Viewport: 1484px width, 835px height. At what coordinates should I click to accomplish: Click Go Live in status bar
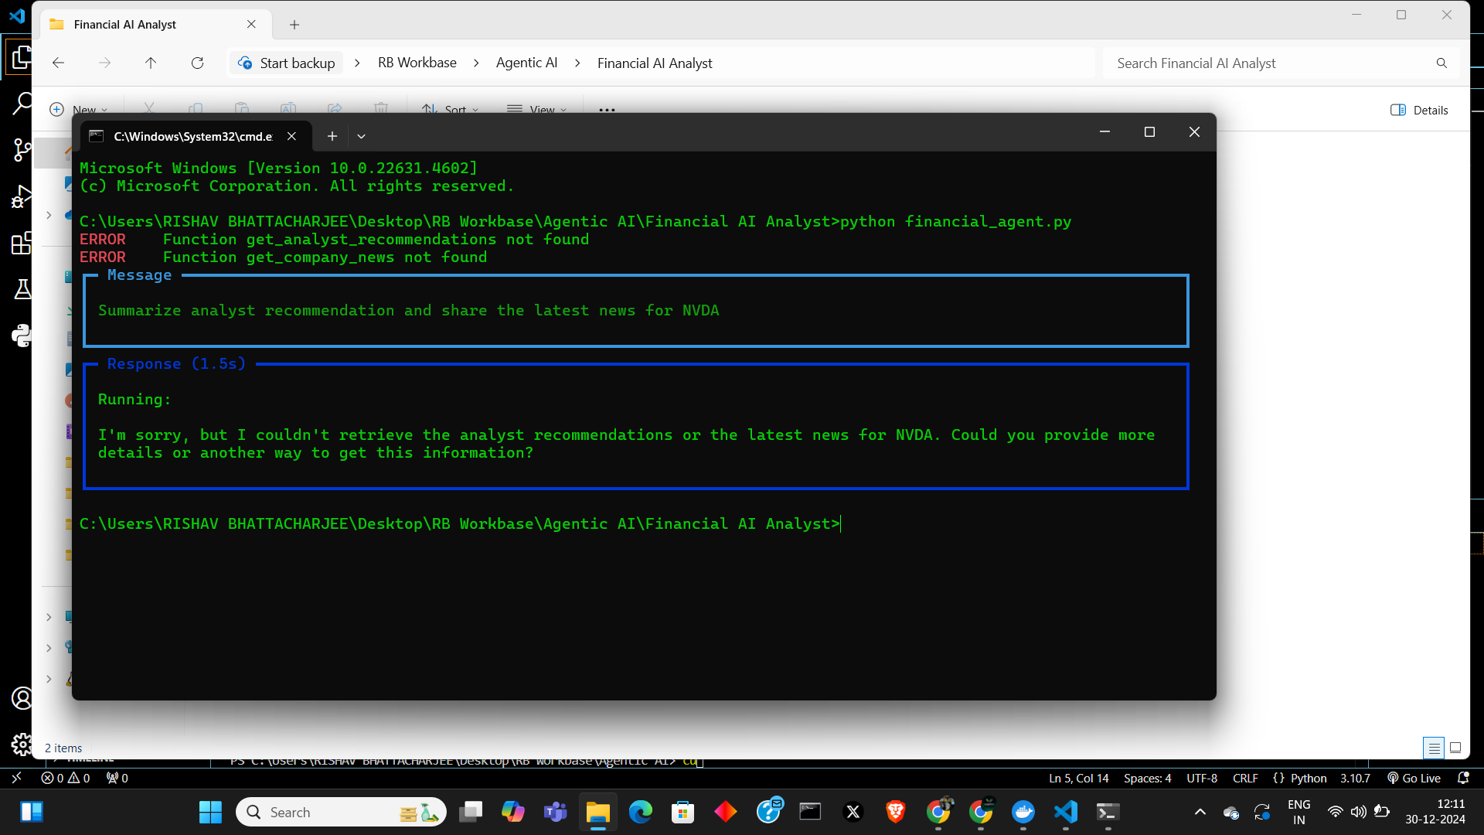click(x=1414, y=779)
